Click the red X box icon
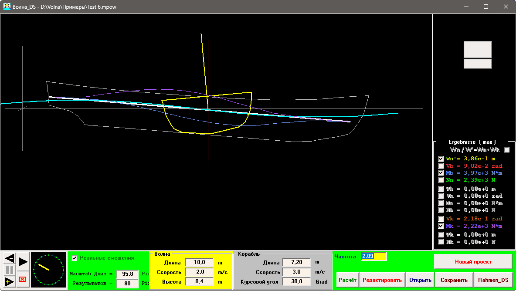The height and width of the screenshot is (291, 516). point(23,279)
